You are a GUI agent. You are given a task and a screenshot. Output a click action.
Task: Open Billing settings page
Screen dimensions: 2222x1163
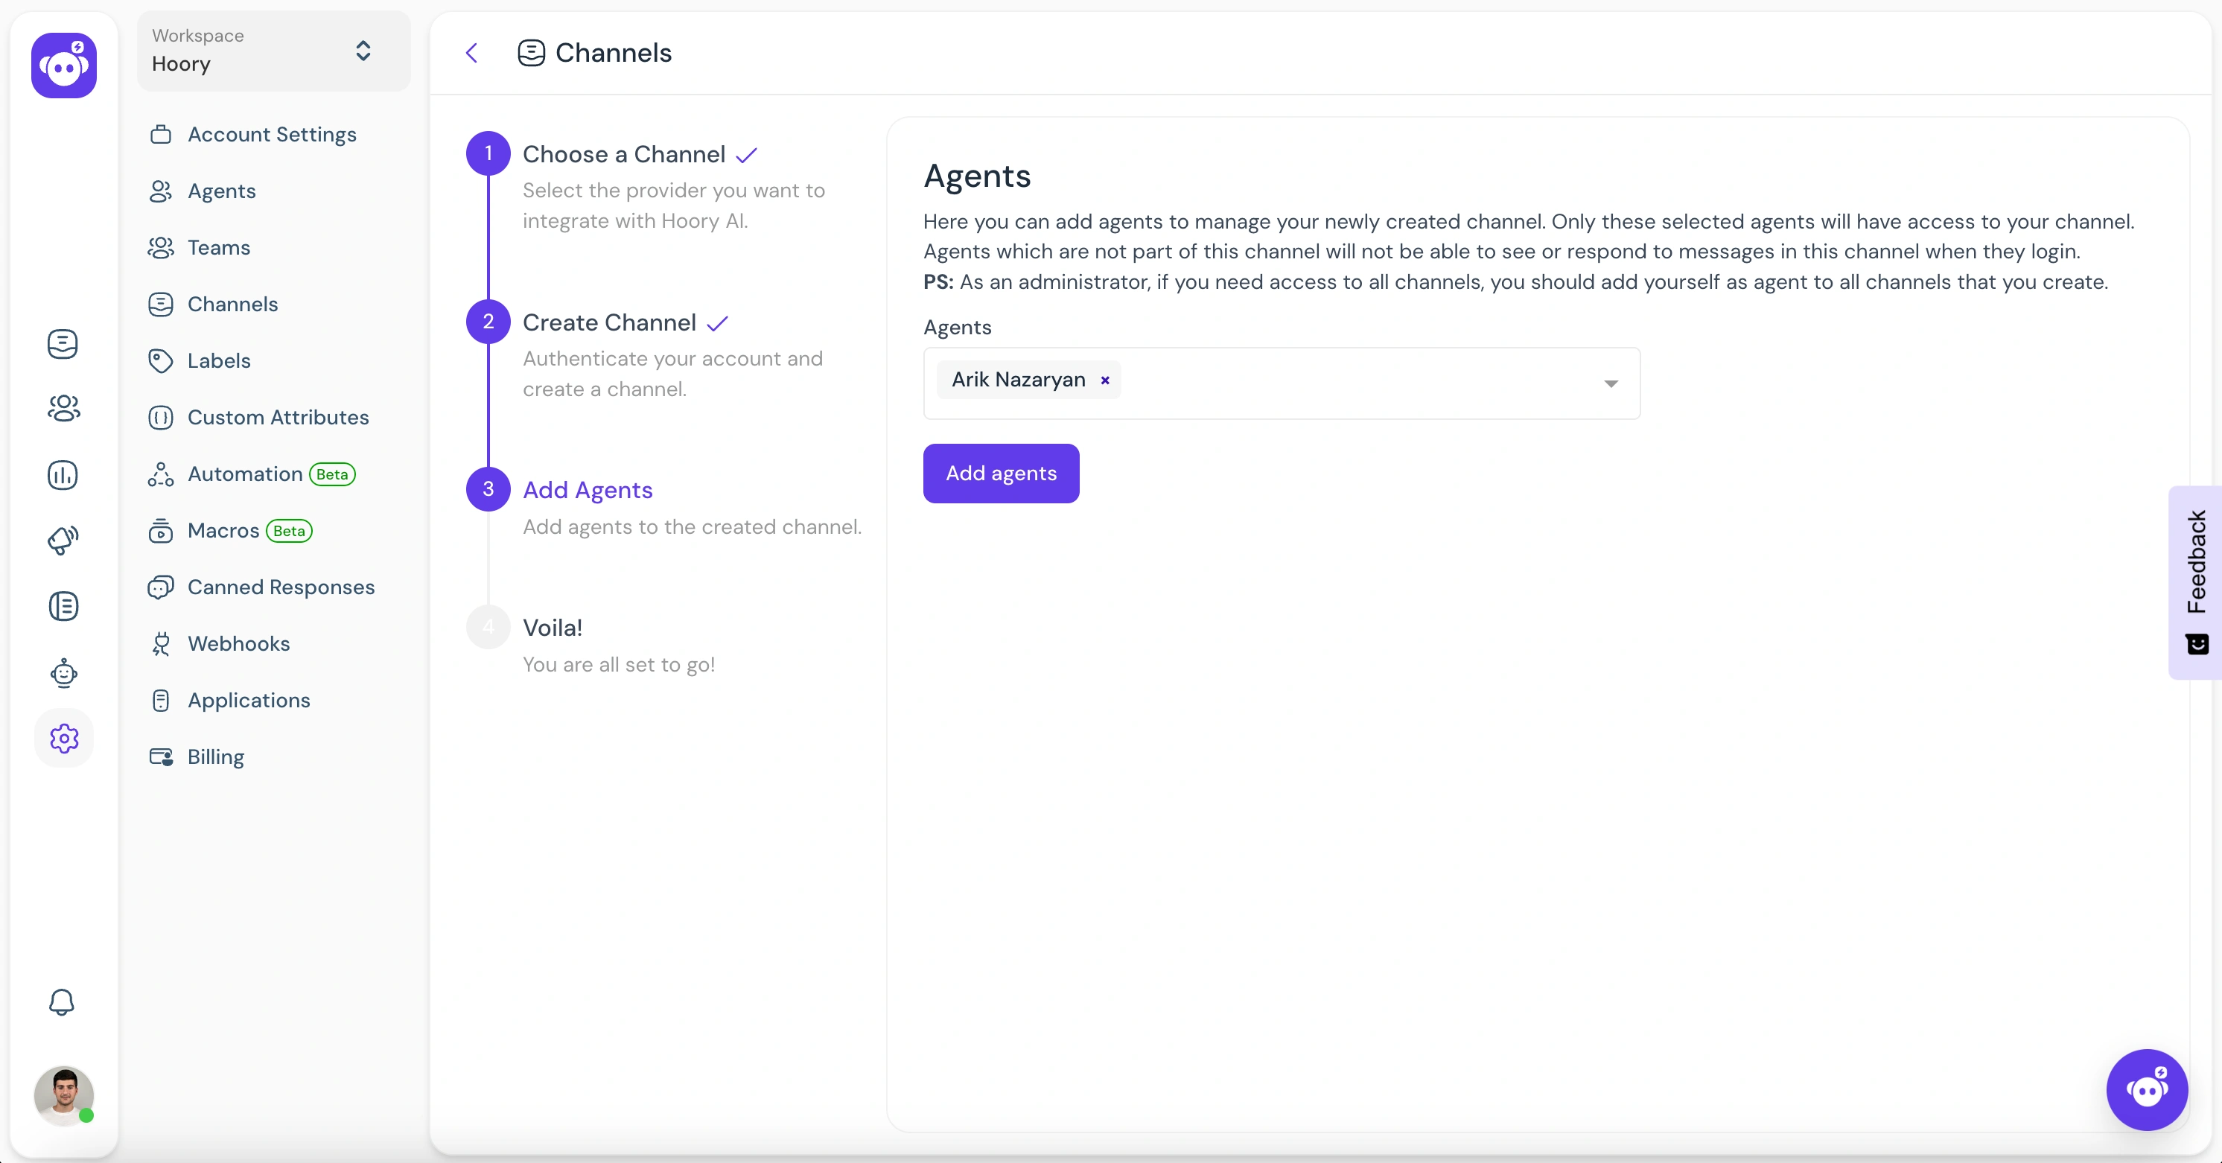216,756
